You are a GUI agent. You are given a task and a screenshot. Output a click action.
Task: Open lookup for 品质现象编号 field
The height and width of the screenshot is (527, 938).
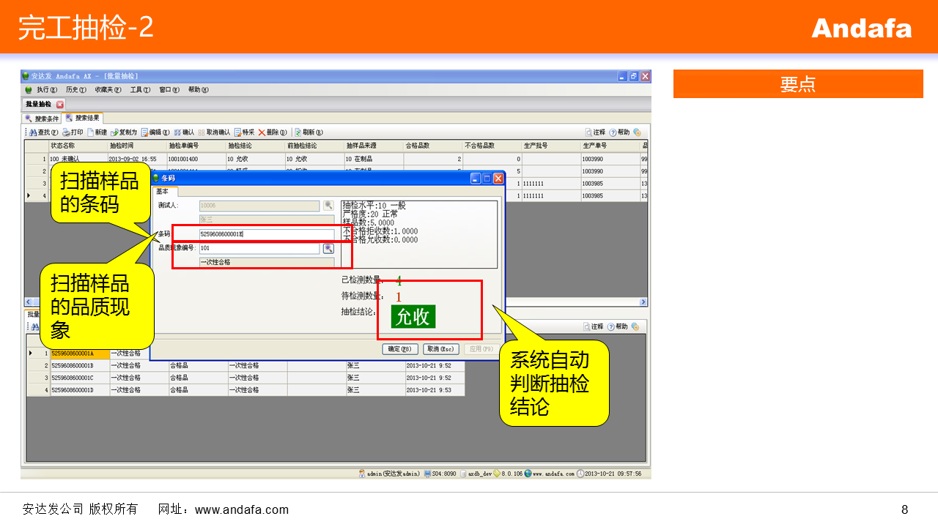[328, 249]
